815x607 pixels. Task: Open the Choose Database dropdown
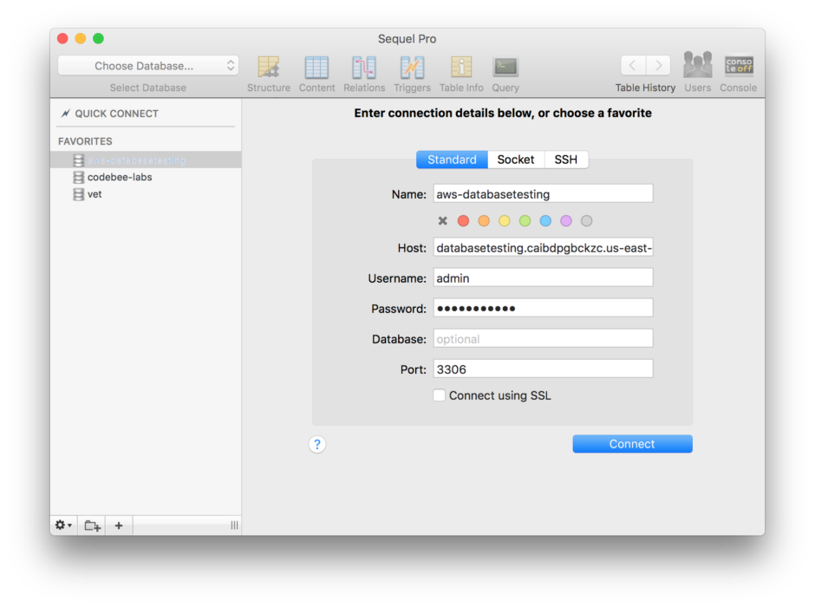148,66
